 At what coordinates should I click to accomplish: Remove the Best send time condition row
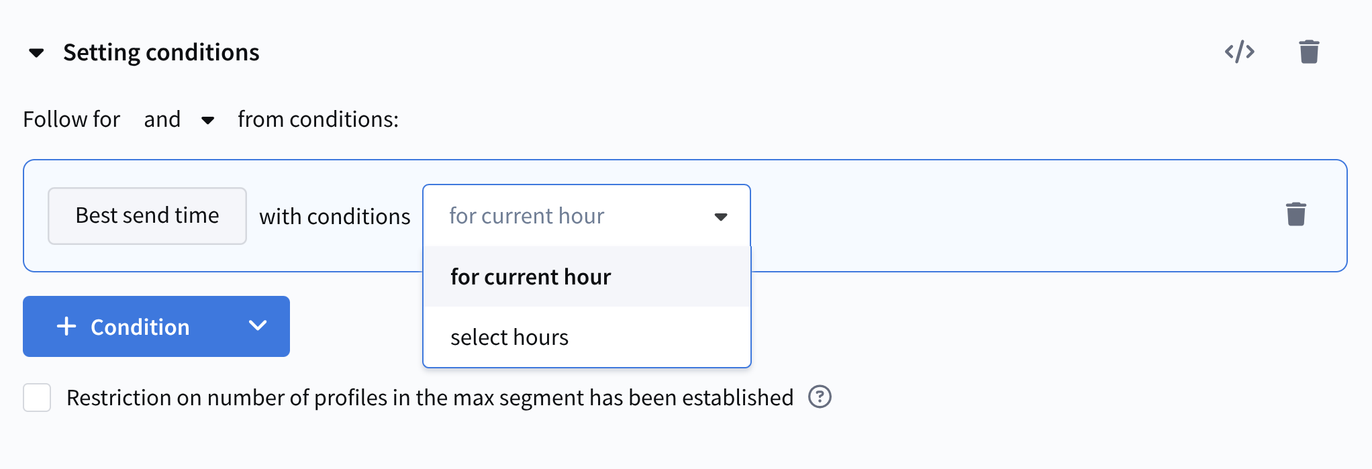tap(1295, 215)
